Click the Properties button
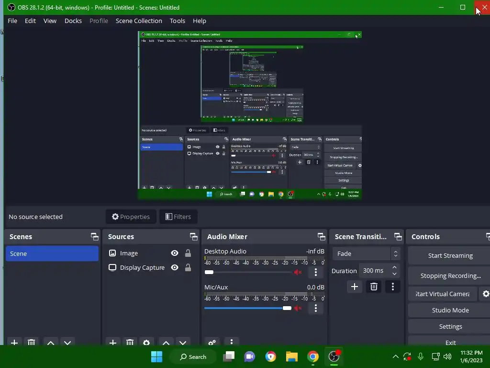Image resolution: width=490 pixels, height=368 pixels. [x=131, y=217]
